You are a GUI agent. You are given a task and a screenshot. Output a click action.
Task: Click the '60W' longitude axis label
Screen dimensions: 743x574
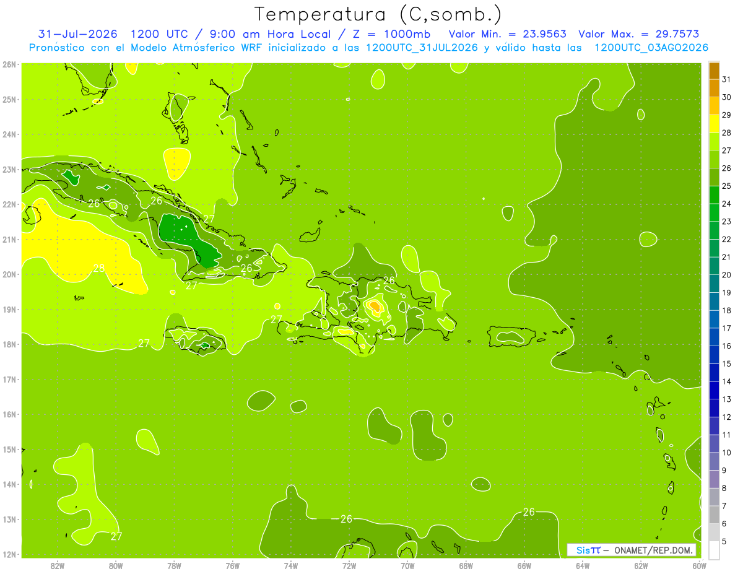pyautogui.click(x=699, y=565)
